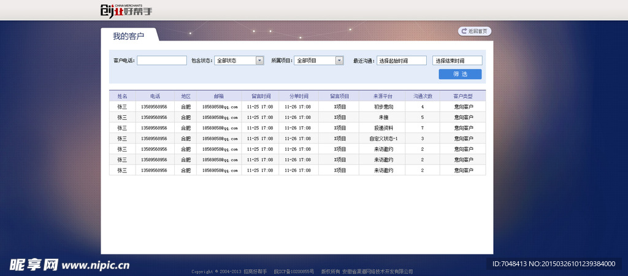Click the 邮箱 column header
The width and height of the screenshot is (628, 276).
click(x=219, y=96)
